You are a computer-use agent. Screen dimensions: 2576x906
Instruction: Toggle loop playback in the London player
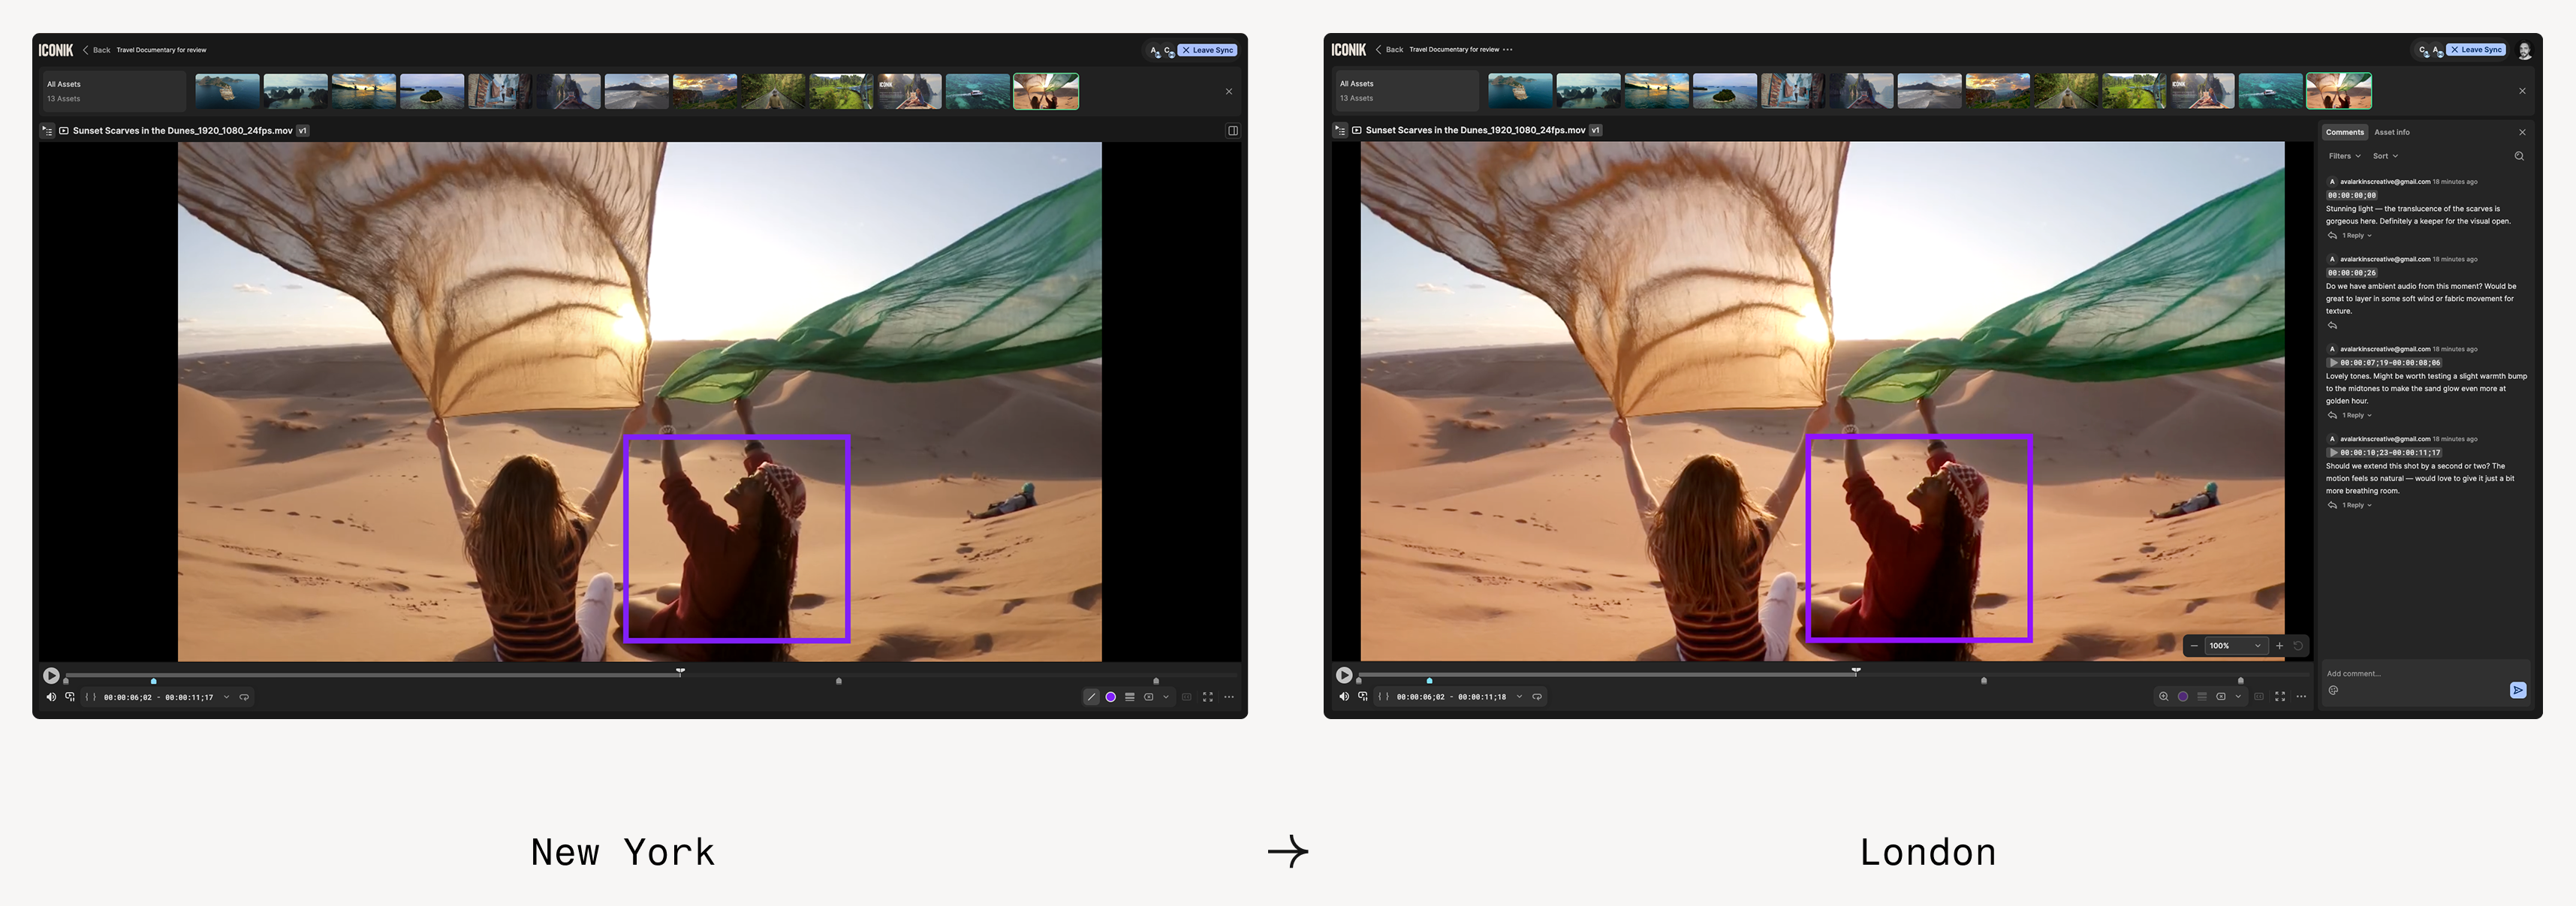click(1537, 696)
